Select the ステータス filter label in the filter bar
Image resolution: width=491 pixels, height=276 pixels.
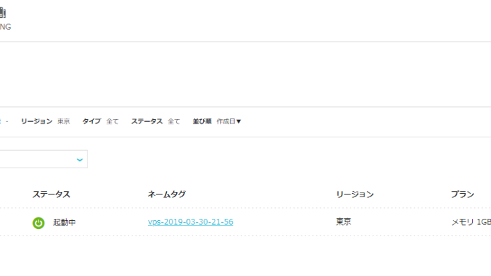[147, 122]
